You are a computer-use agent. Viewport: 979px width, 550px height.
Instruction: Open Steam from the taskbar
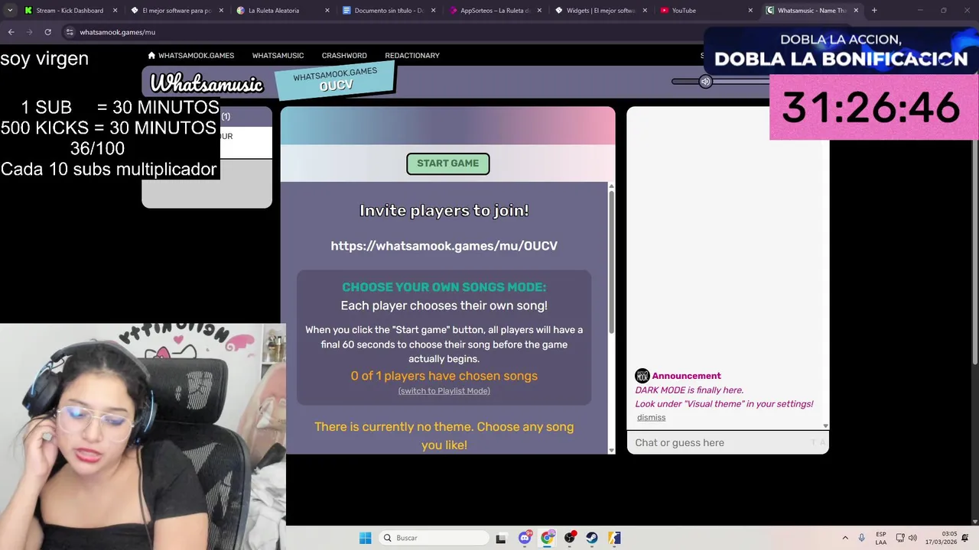[x=592, y=538]
